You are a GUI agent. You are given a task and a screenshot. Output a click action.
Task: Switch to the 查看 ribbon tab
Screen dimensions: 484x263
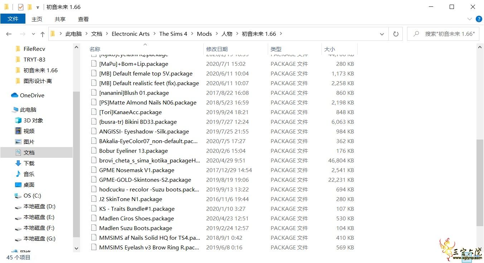point(83,19)
